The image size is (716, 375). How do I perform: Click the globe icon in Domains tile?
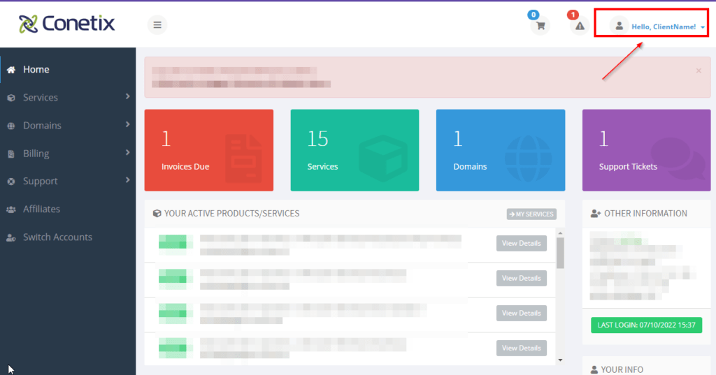pos(529,159)
